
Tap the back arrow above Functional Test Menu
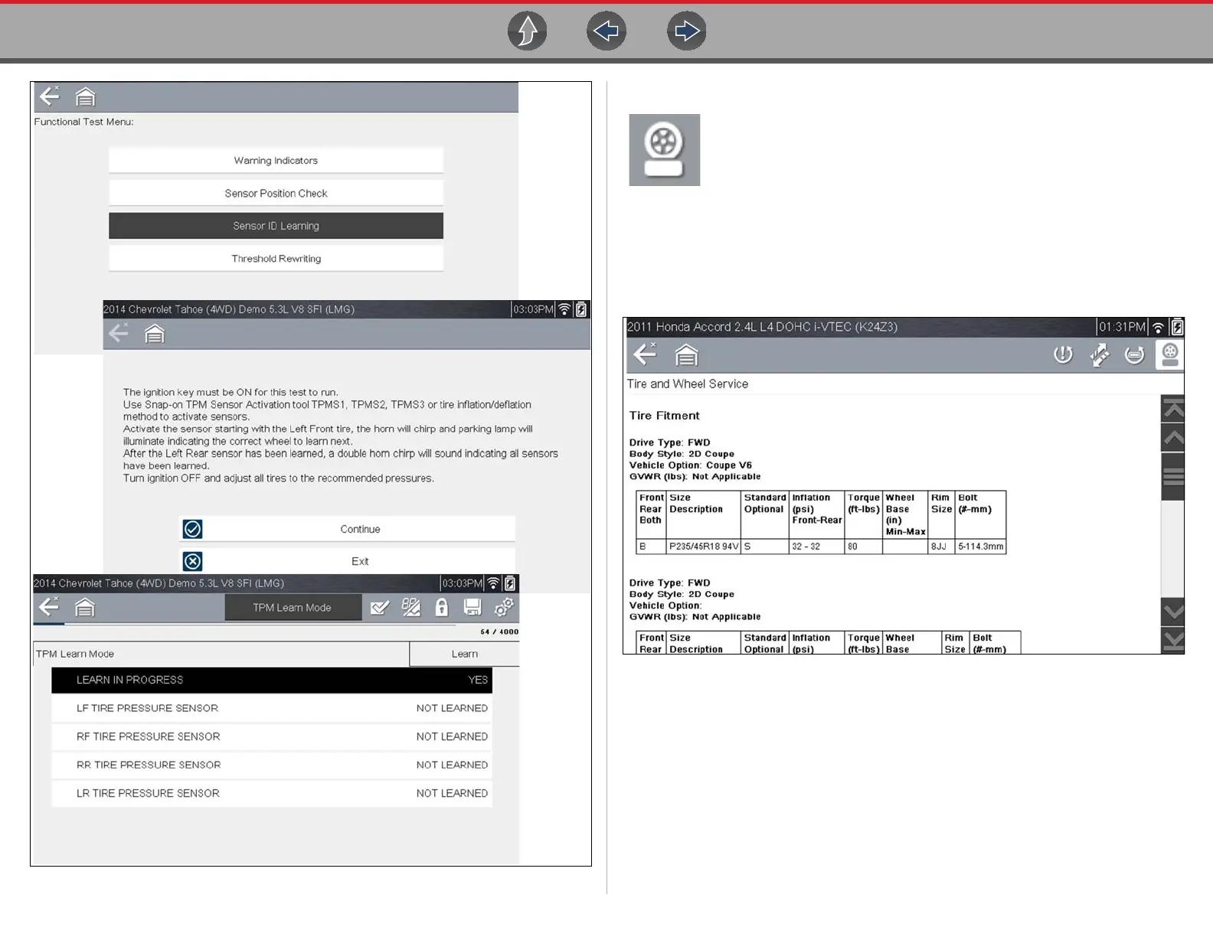pos(50,96)
